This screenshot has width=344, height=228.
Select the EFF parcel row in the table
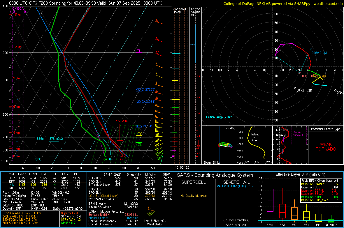pos(44,181)
